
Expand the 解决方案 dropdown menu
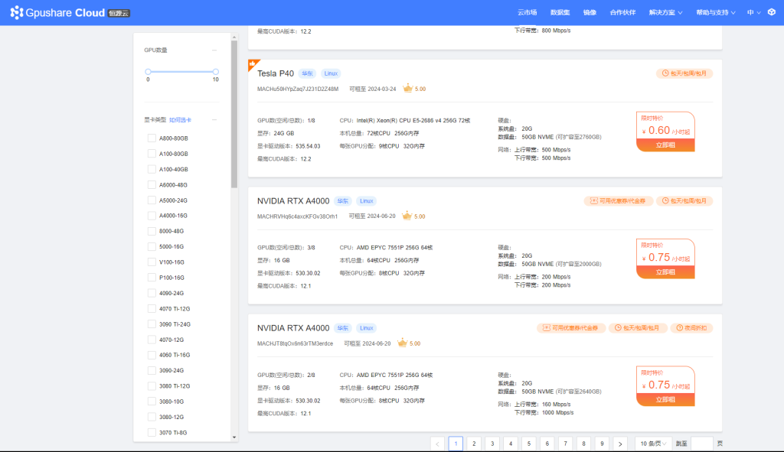point(665,12)
